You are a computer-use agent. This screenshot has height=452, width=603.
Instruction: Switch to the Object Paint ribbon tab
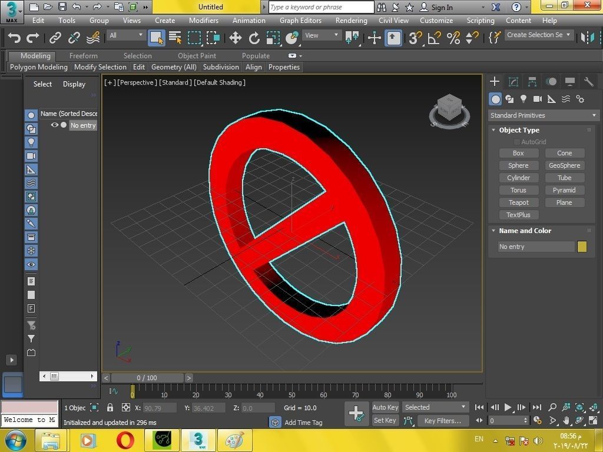197,56
